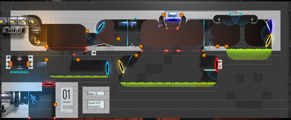Click the ceiling light panel above the blue portal

(x=172, y=15)
